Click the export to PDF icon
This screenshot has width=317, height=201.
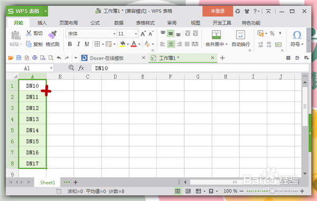(x=27, y=58)
